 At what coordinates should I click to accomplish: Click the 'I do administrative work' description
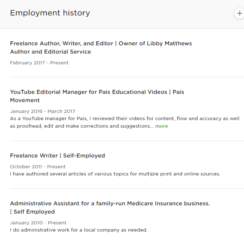pos(79,230)
